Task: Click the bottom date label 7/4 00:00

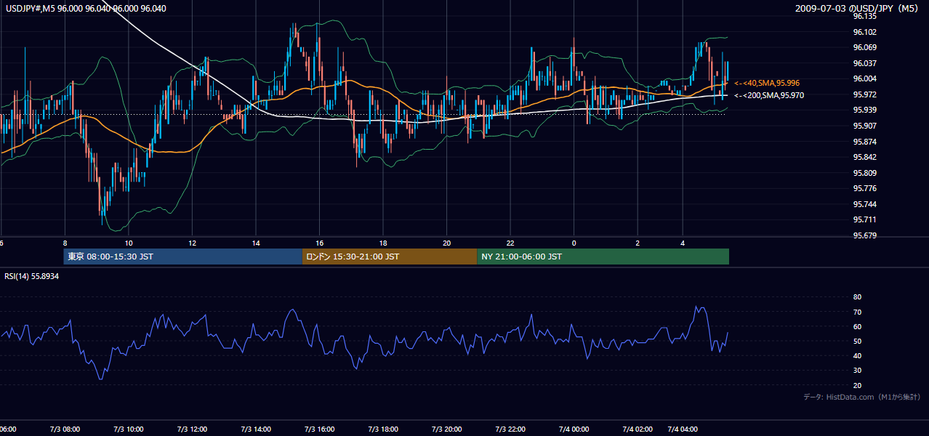Action: tap(574, 429)
